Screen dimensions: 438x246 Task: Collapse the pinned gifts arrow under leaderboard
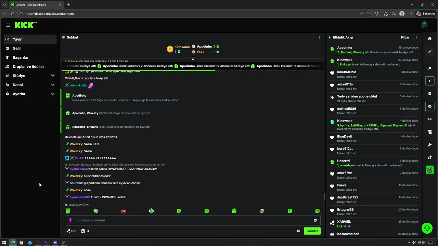coord(193,58)
